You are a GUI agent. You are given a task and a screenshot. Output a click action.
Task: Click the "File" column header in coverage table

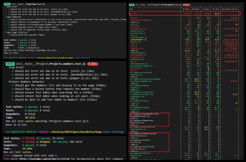tap(131, 8)
